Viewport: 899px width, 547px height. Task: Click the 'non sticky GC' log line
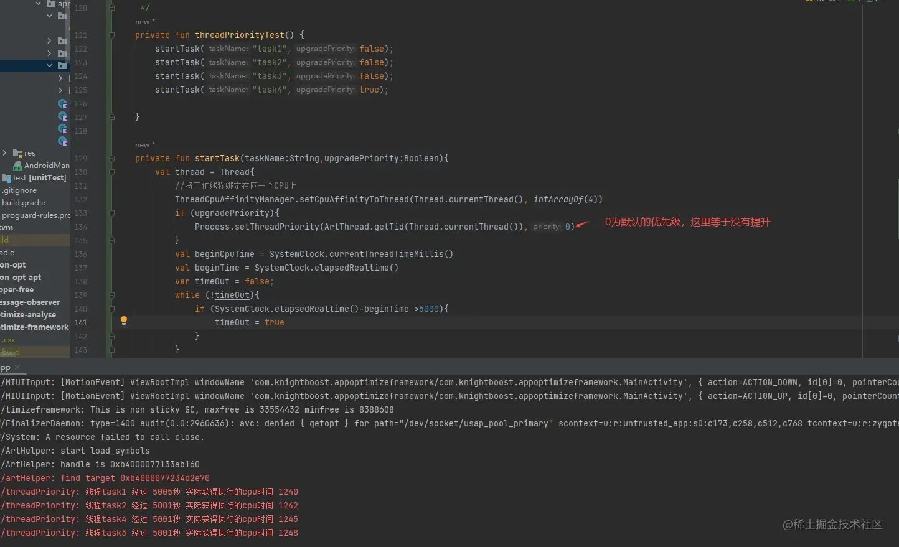pyautogui.click(x=197, y=410)
